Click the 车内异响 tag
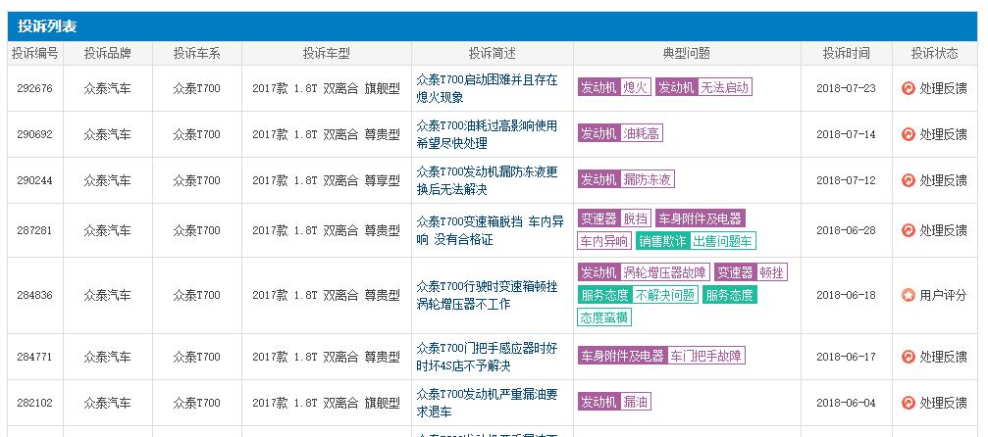 click(604, 240)
